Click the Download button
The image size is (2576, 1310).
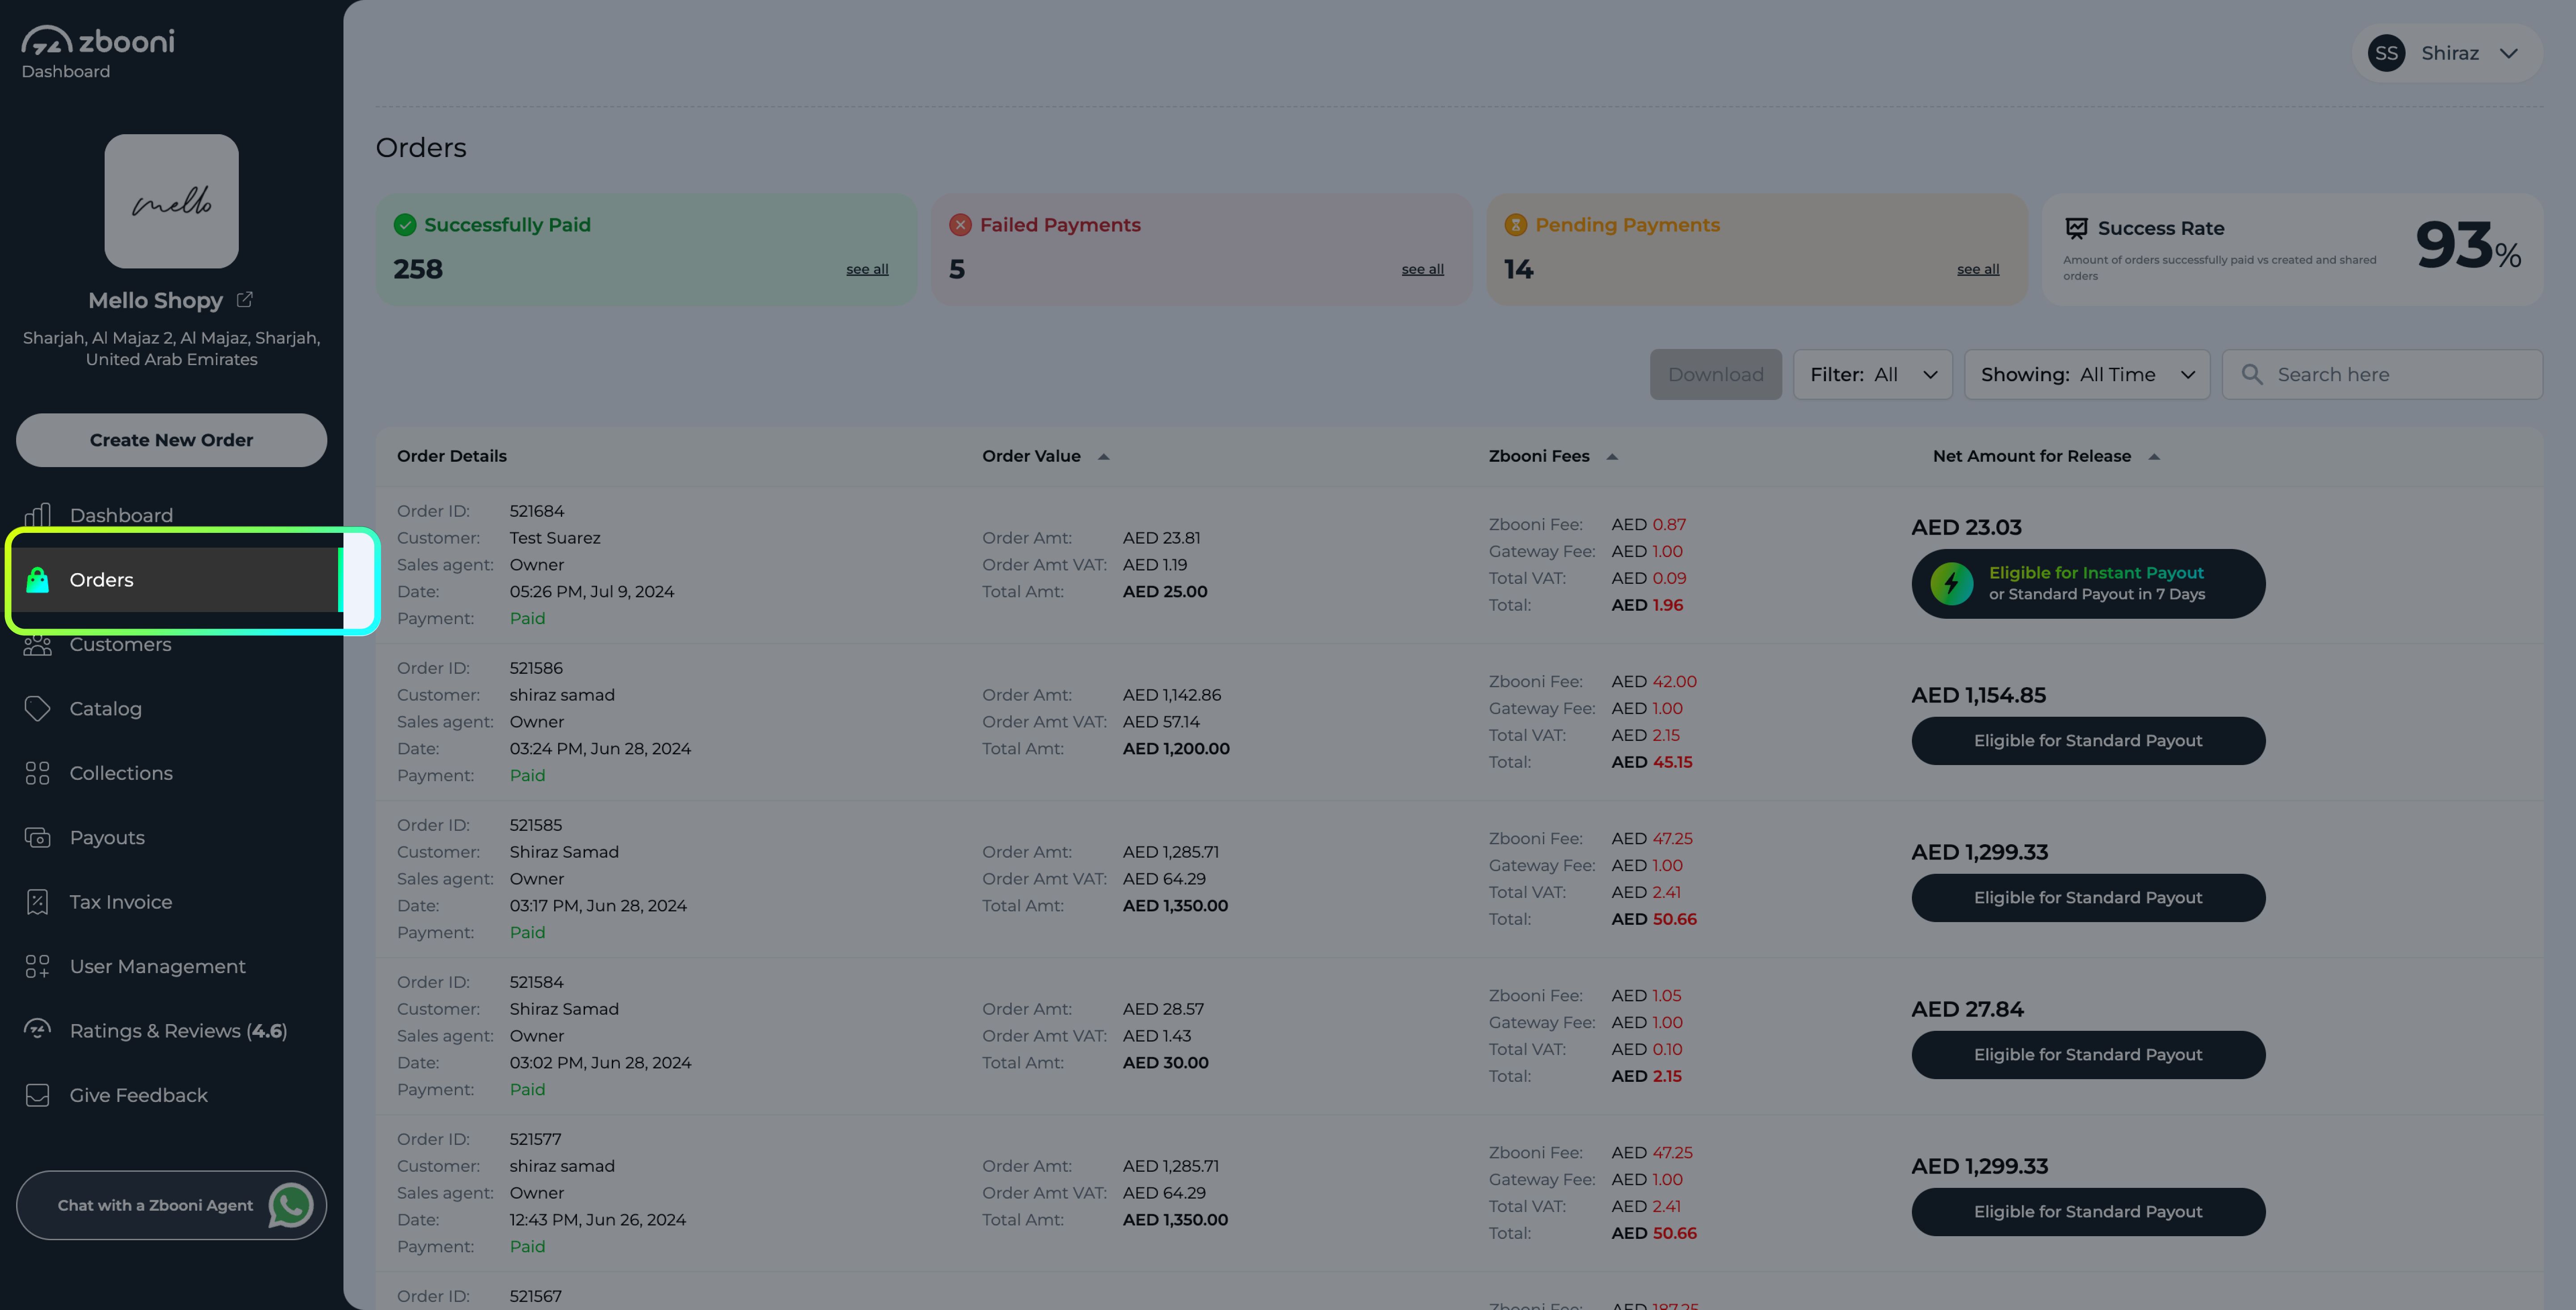tap(1715, 374)
